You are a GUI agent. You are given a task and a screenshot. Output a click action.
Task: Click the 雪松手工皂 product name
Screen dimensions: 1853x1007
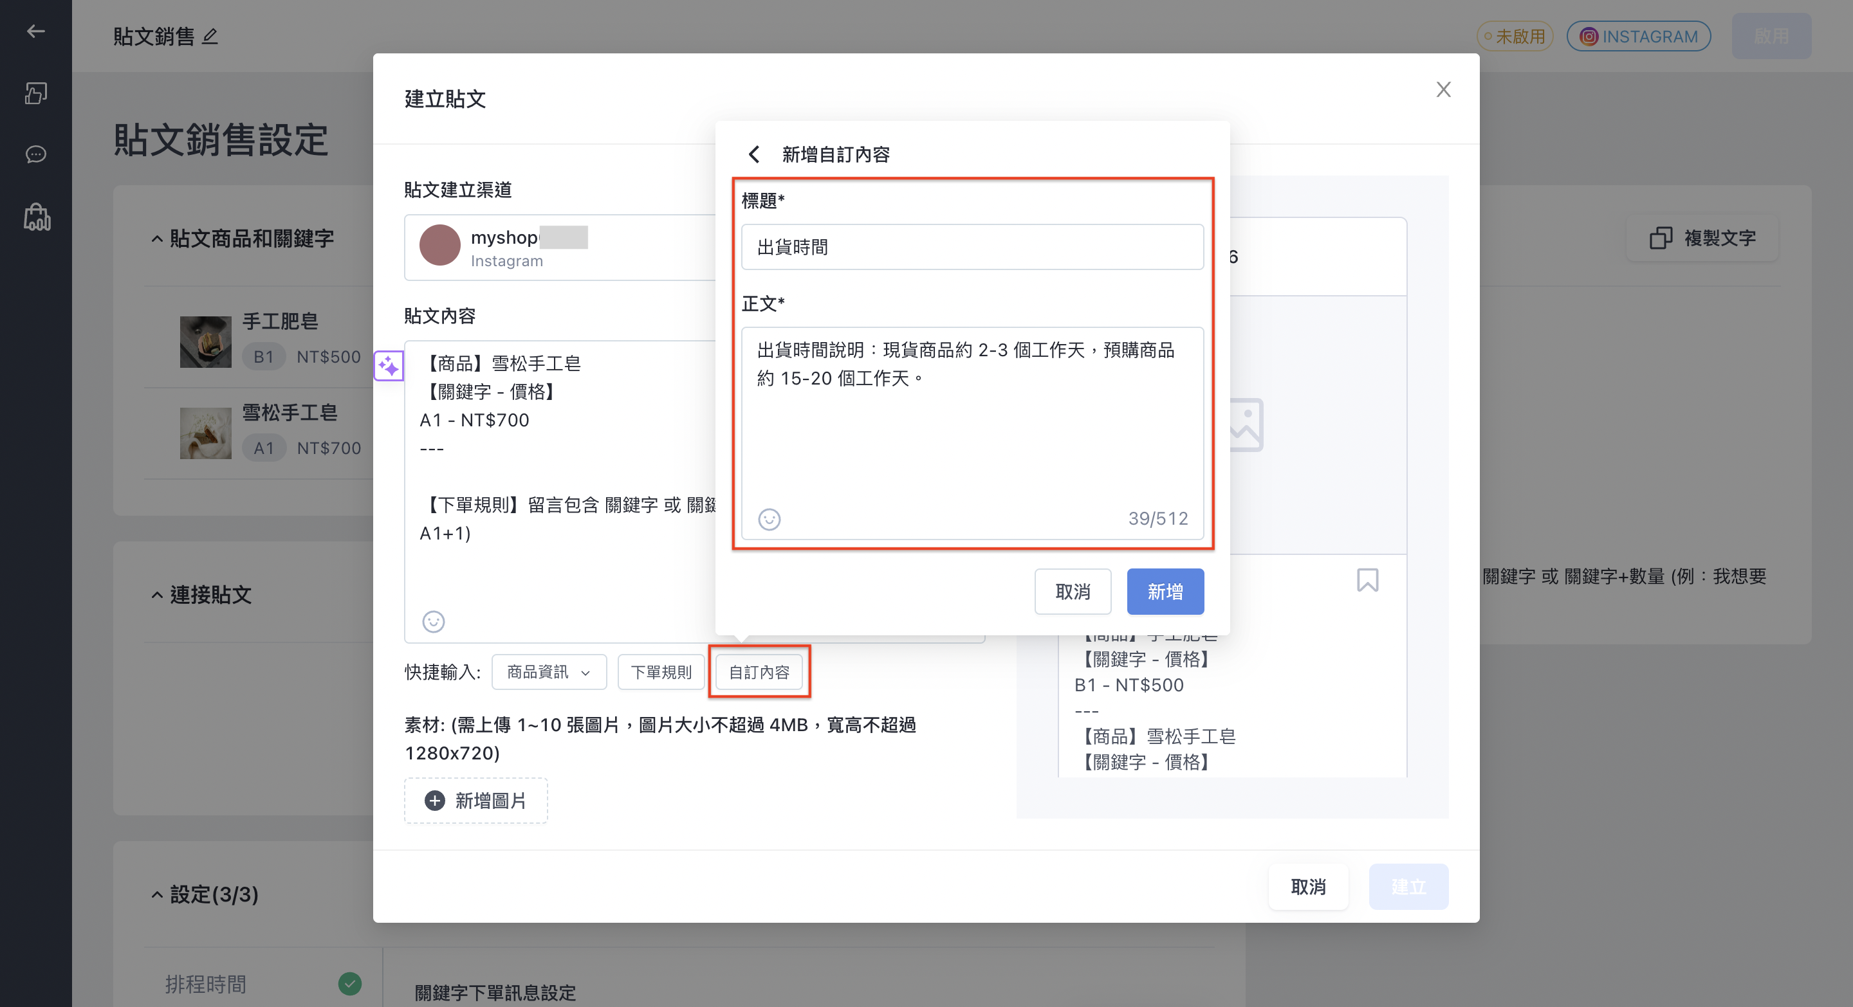[289, 413]
